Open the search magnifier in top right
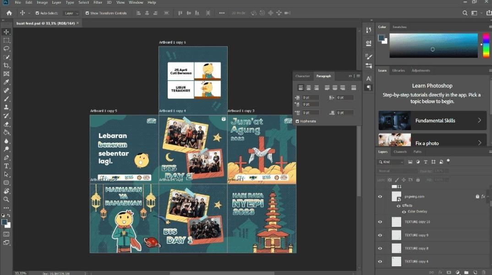Image resolution: width=492 pixels, height=275 pixels. point(465,13)
